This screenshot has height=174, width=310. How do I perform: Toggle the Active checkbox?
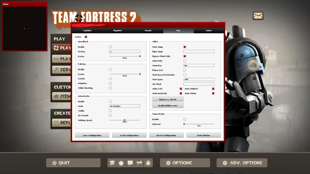pos(86,37)
